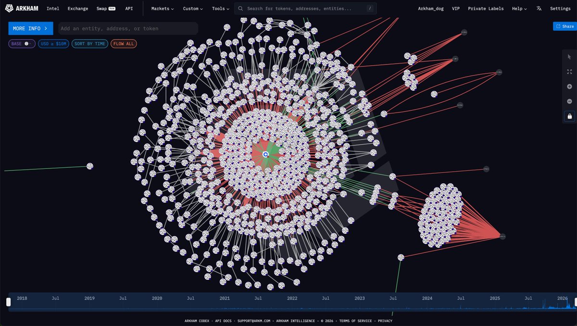Toggle the graph lock button

(569, 116)
